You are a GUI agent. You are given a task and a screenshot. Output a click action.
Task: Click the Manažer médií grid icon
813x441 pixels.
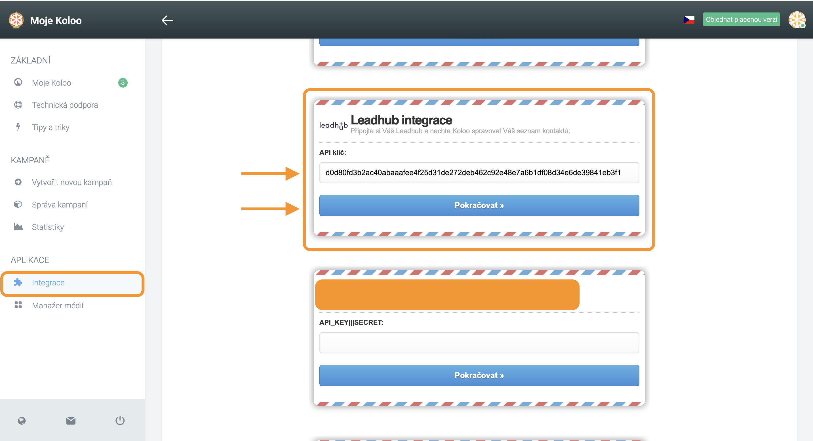click(18, 305)
